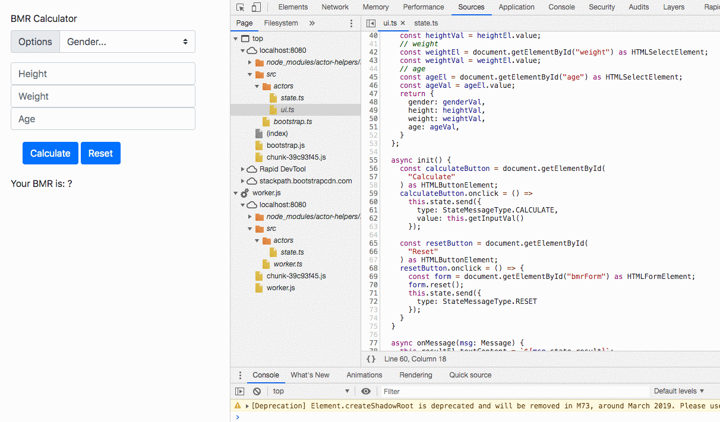Click 'async init() {' code line

tap(421, 160)
